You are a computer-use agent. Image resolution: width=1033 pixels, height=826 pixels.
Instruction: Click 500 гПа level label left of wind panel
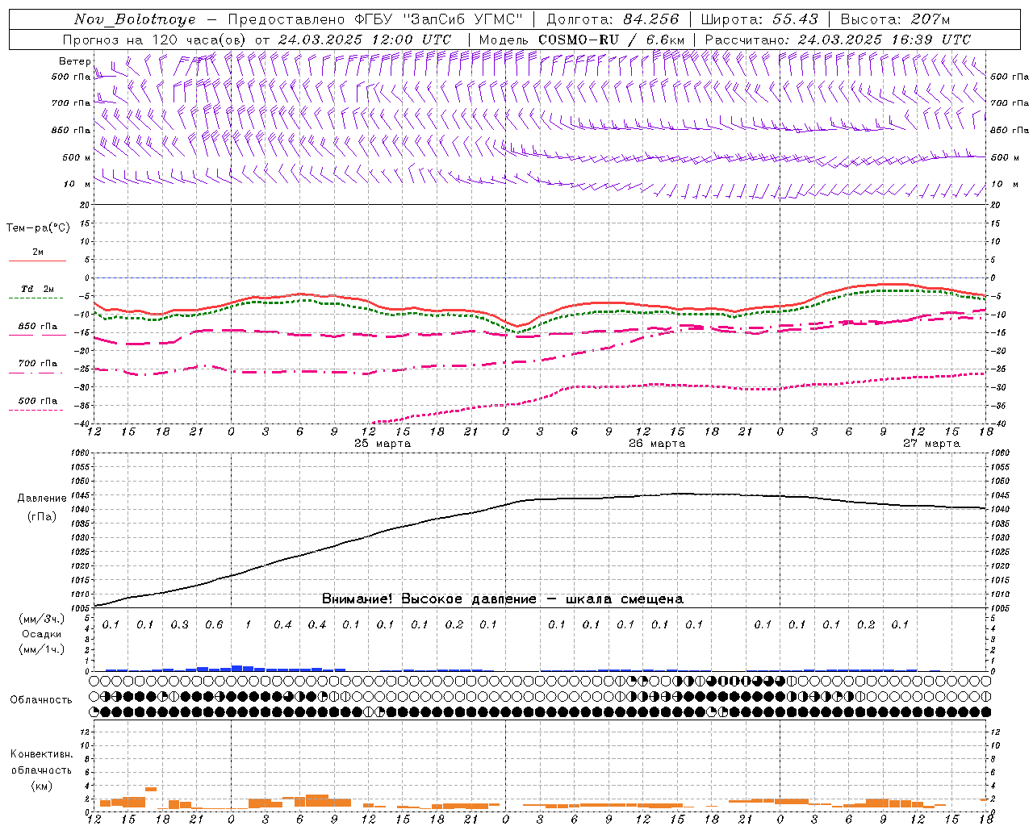click(x=71, y=77)
